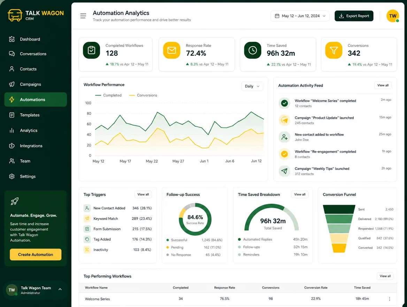The height and width of the screenshot is (307, 407).
Task: Go to Analytics in the sidebar
Action: (x=36, y=130)
